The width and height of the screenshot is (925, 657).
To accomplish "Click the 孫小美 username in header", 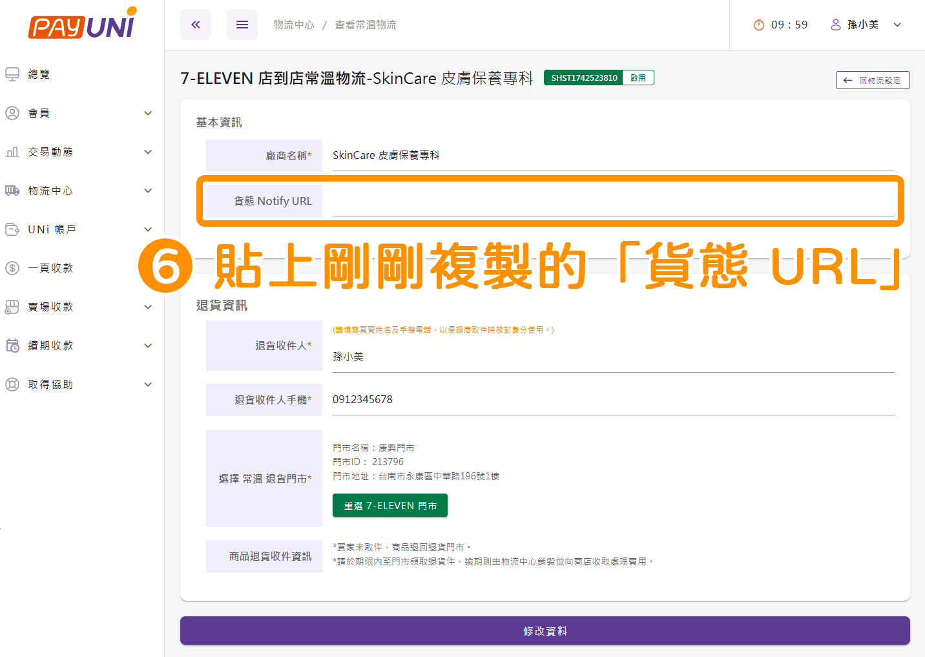I will click(x=863, y=25).
